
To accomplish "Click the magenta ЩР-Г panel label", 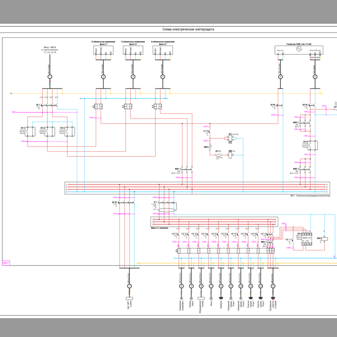I will pos(6,263).
